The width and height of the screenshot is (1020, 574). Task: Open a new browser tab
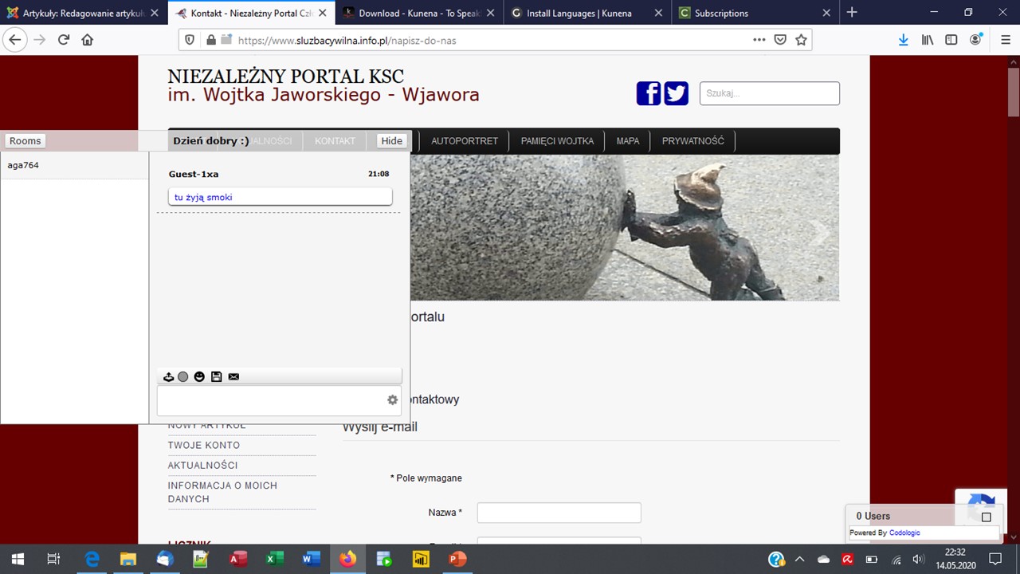pyautogui.click(x=852, y=12)
